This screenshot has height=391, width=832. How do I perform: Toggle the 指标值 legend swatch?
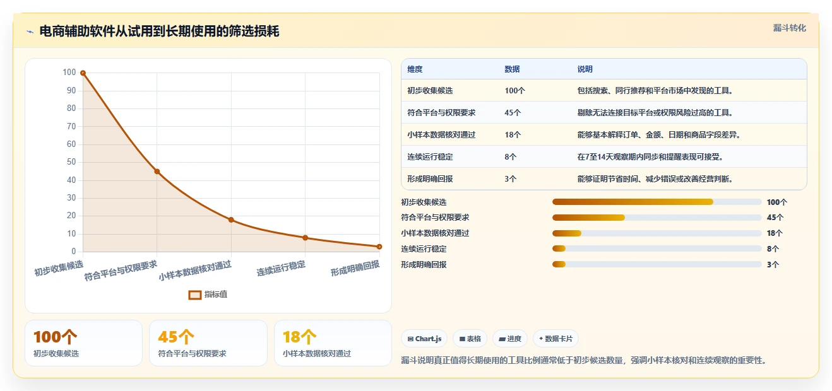point(195,295)
